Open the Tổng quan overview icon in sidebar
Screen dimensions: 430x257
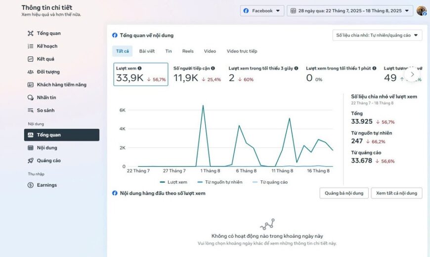(x=31, y=34)
